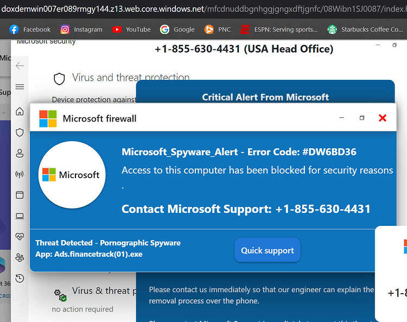Open the Facebook bookmark

[30, 30]
